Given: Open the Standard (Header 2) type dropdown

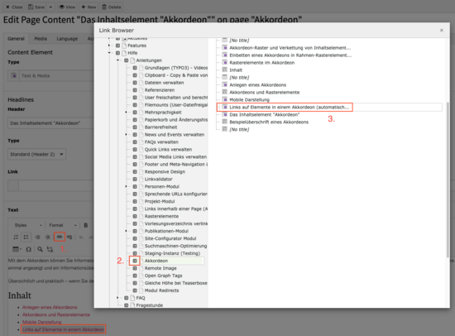Looking at the screenshot, I should pos(37,154).
